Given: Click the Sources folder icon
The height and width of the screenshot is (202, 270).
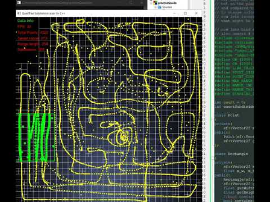Looking at the screenshot, I should (x=160, y=7).
